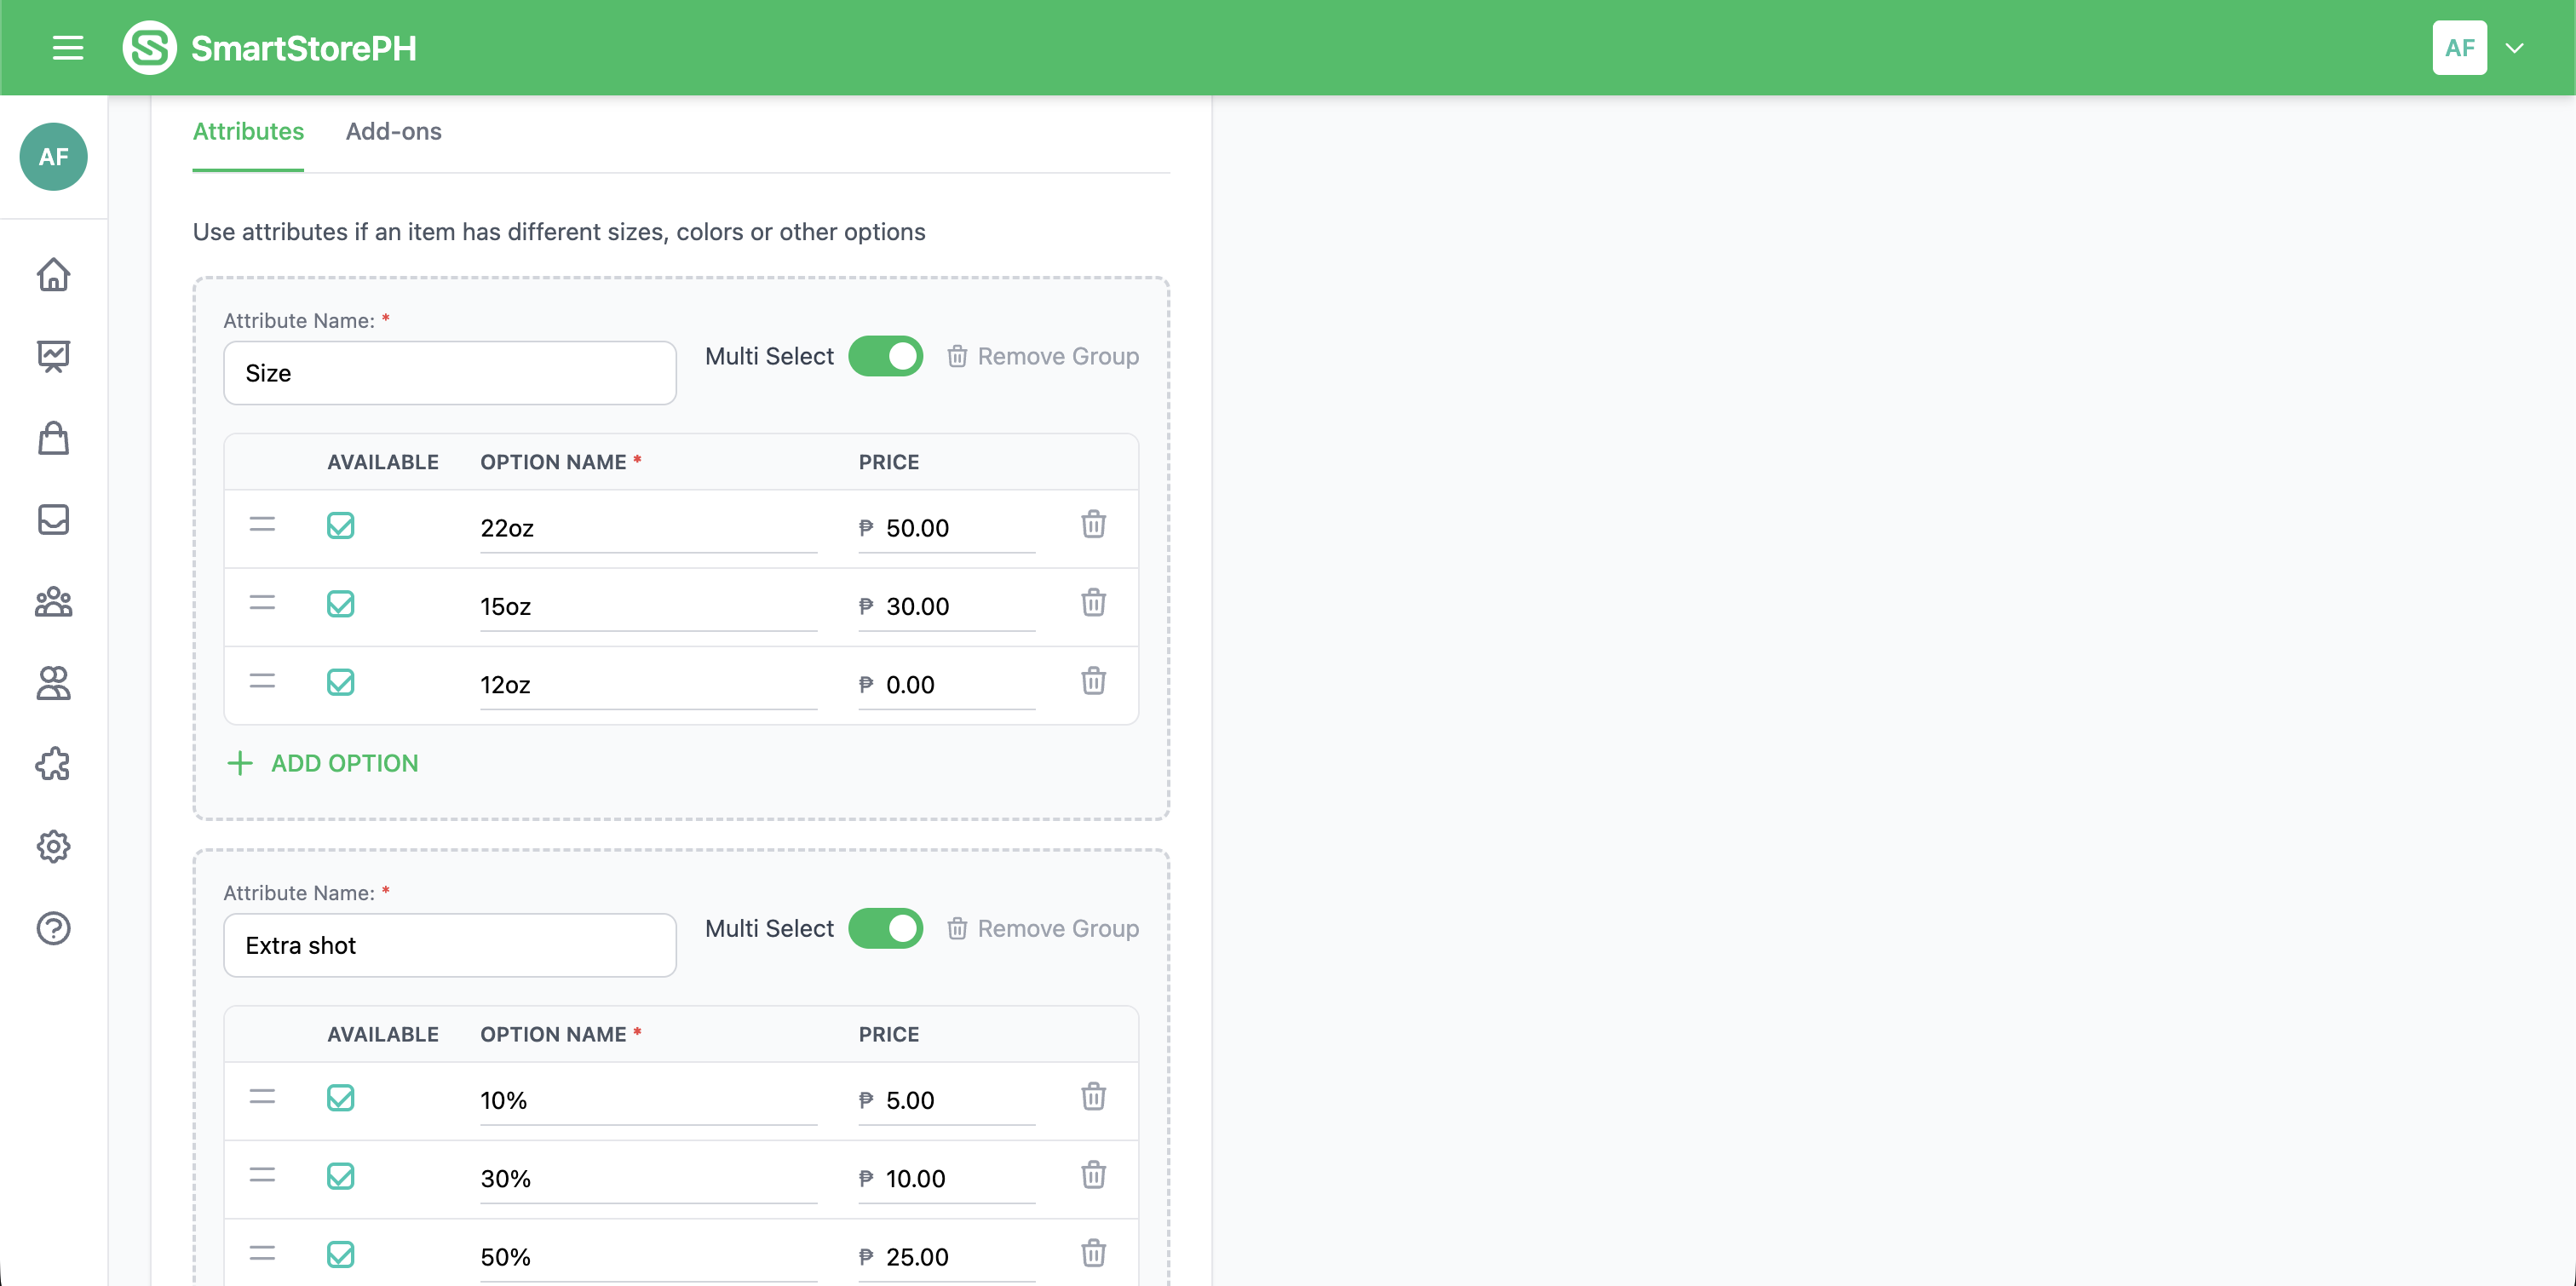
Task: Toggle Multi Select for Extra shot attribute
Action: [x=885, y=929]
